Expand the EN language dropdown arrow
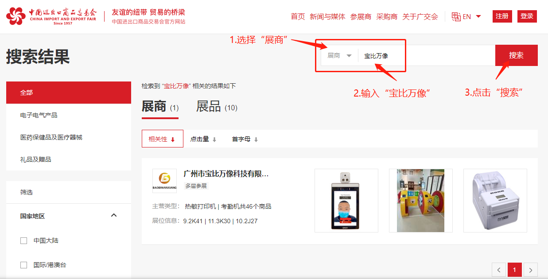 coord(478,17)
